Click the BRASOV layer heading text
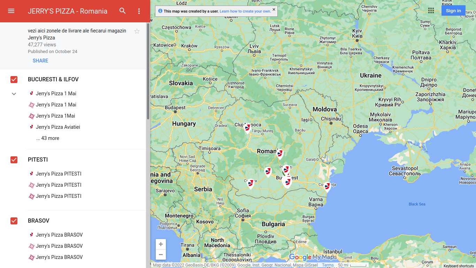The width and height of the screenshot is (476, 268). point(38,221)
